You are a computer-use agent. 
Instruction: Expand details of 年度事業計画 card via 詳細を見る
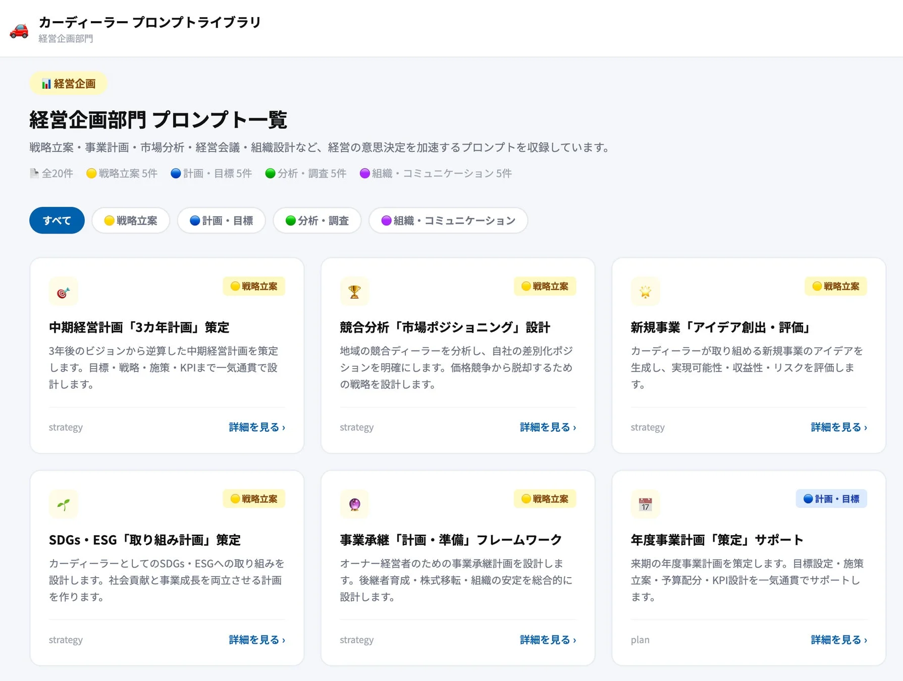(838, 640)
